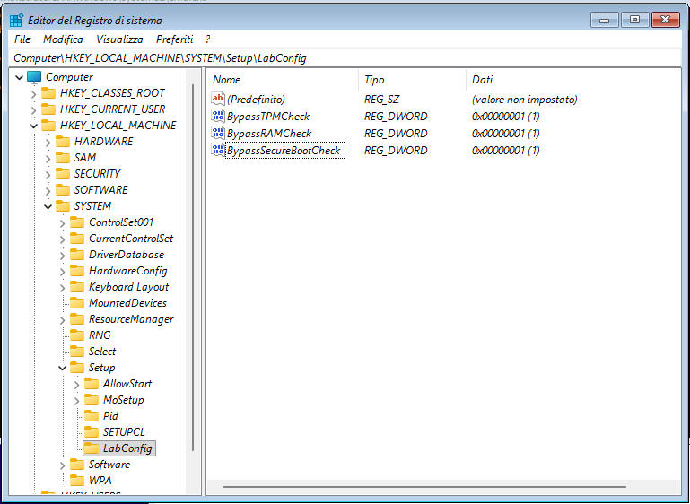Image resolution: width=690 pixels, height=504 pixels.
Task: Select the SETUPCL key in tree
Action: point(123,432)
